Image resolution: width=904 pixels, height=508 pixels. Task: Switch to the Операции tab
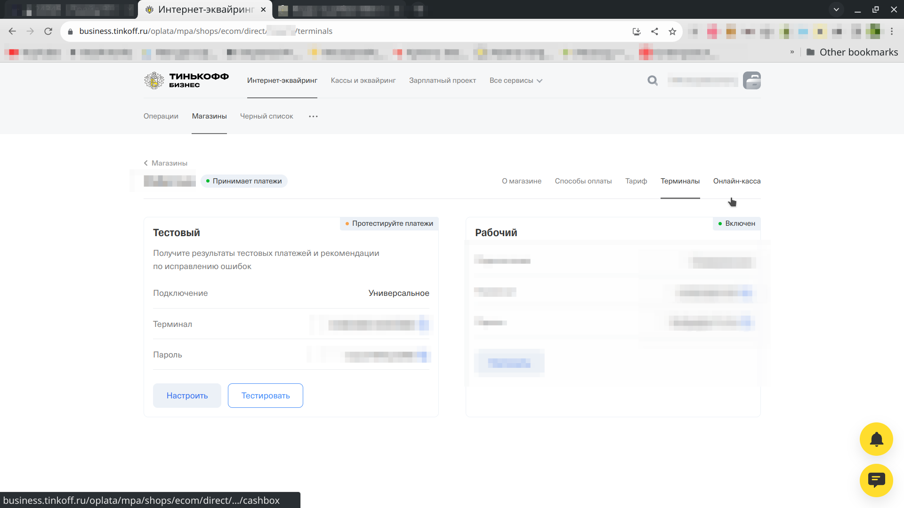click(161, 116)
